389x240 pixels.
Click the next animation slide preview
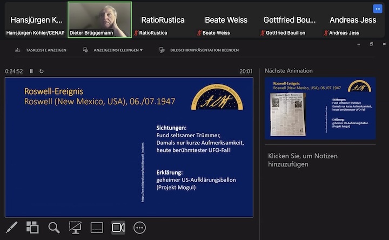point(320,109)
